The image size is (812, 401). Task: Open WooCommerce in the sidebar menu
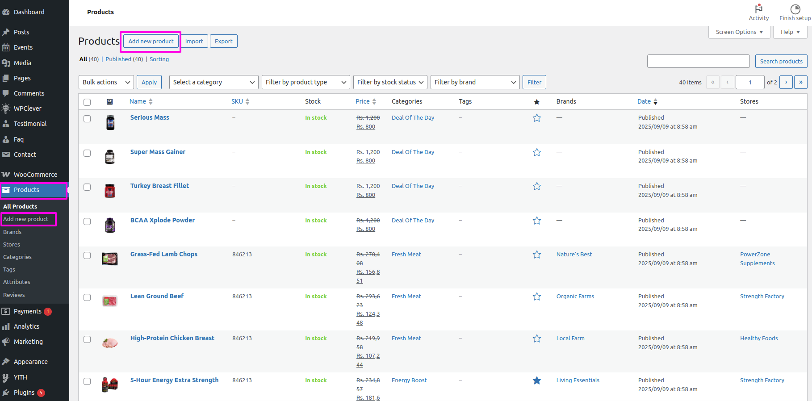tap(35, 175)
